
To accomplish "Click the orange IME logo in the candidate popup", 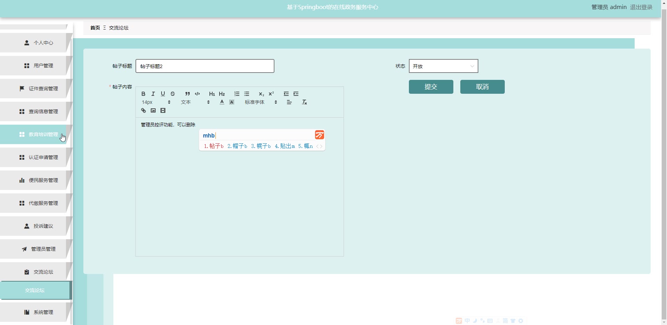I will [320, 135].
